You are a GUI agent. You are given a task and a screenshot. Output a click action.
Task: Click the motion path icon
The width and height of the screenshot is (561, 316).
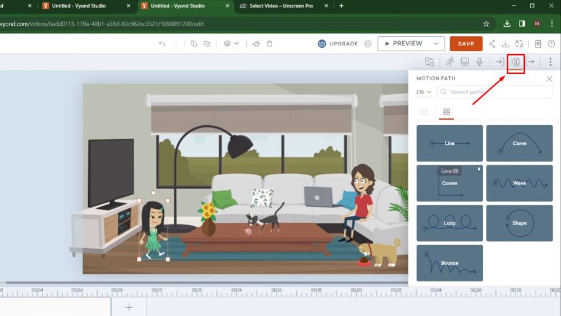coord(515,62)
